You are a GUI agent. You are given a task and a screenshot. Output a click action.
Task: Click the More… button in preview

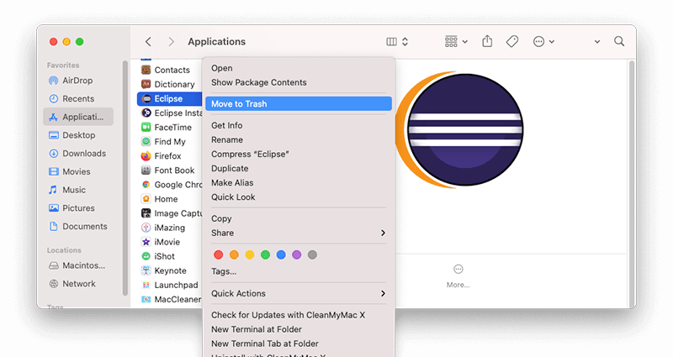coord(458,276)
